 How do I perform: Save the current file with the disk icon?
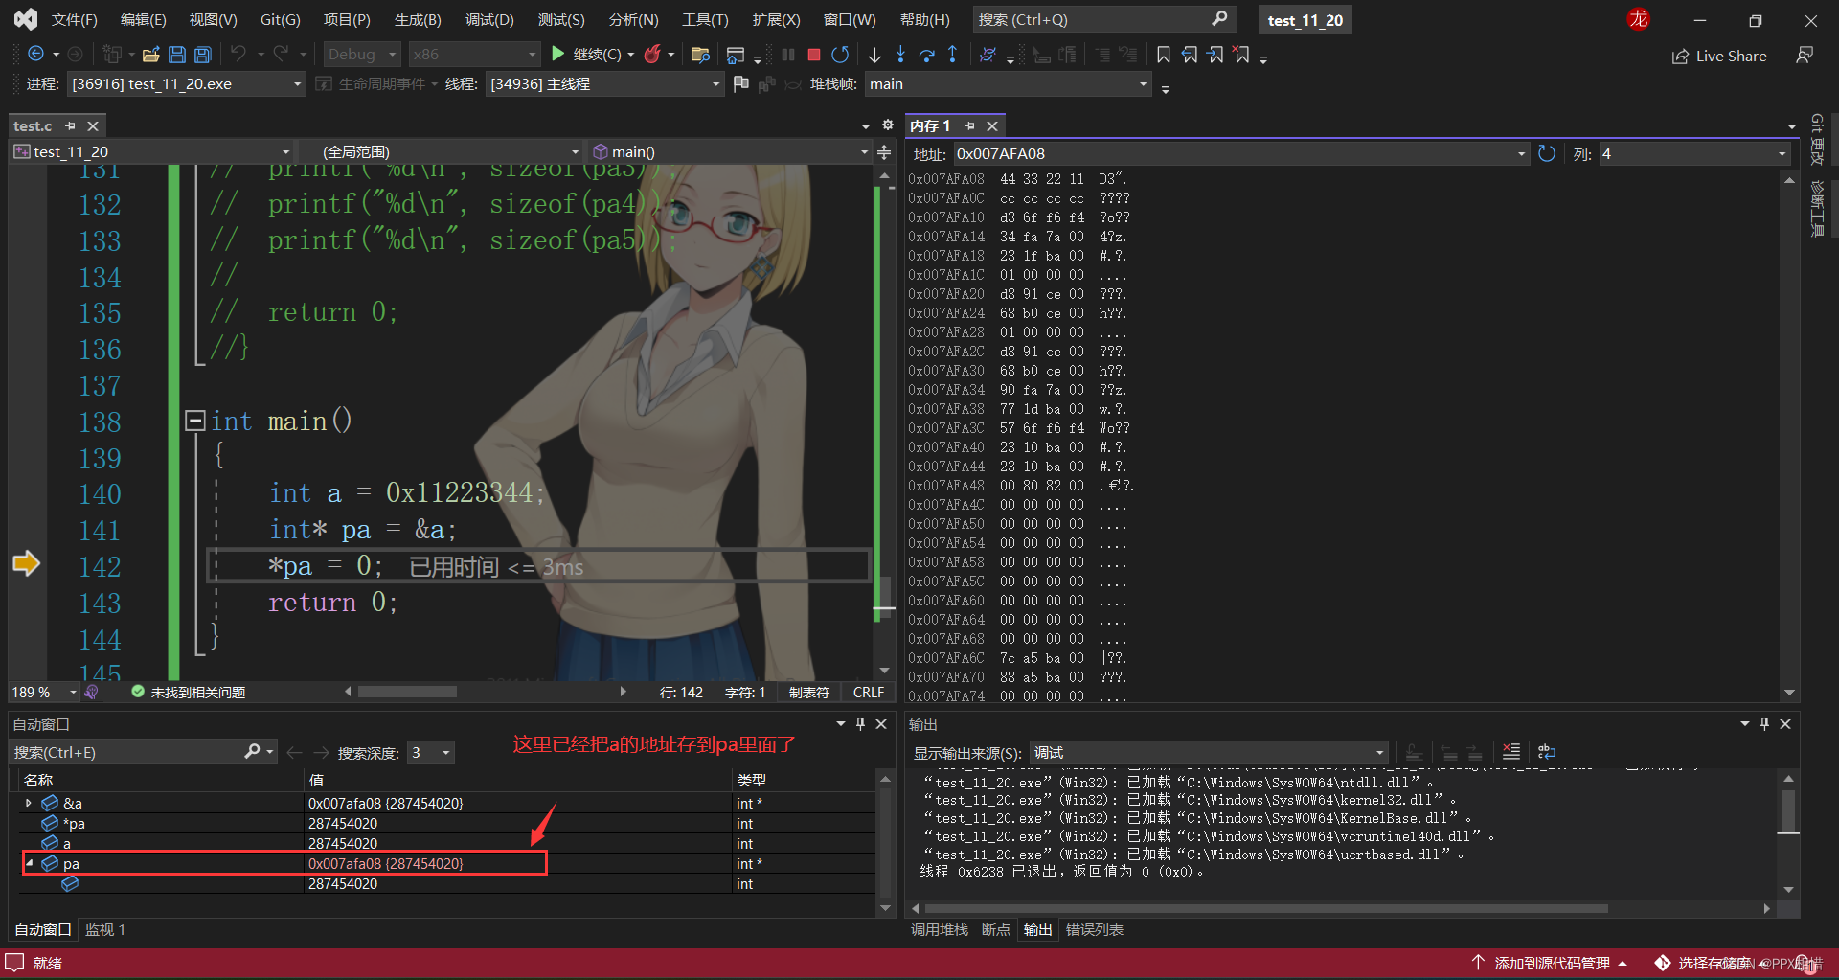point(176,55)
